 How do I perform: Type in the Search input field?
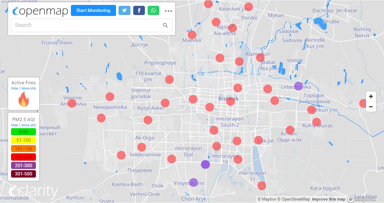click(x=86, y=25)
